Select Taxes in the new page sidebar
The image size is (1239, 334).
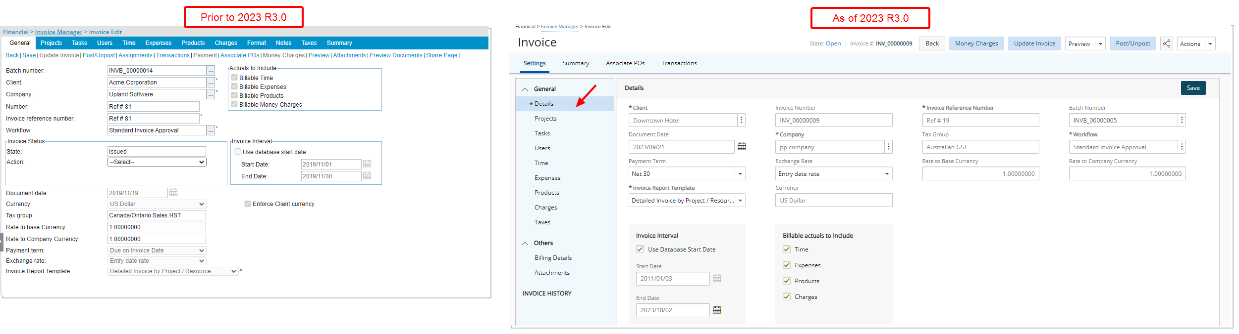click(x=542, y=222)
